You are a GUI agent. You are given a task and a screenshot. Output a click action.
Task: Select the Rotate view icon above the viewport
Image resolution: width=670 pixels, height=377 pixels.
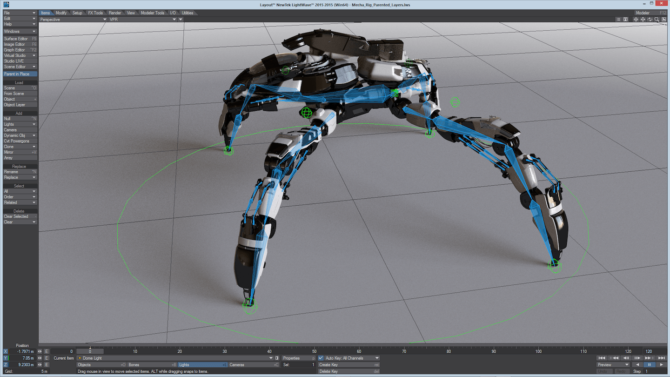coord(650,20)
